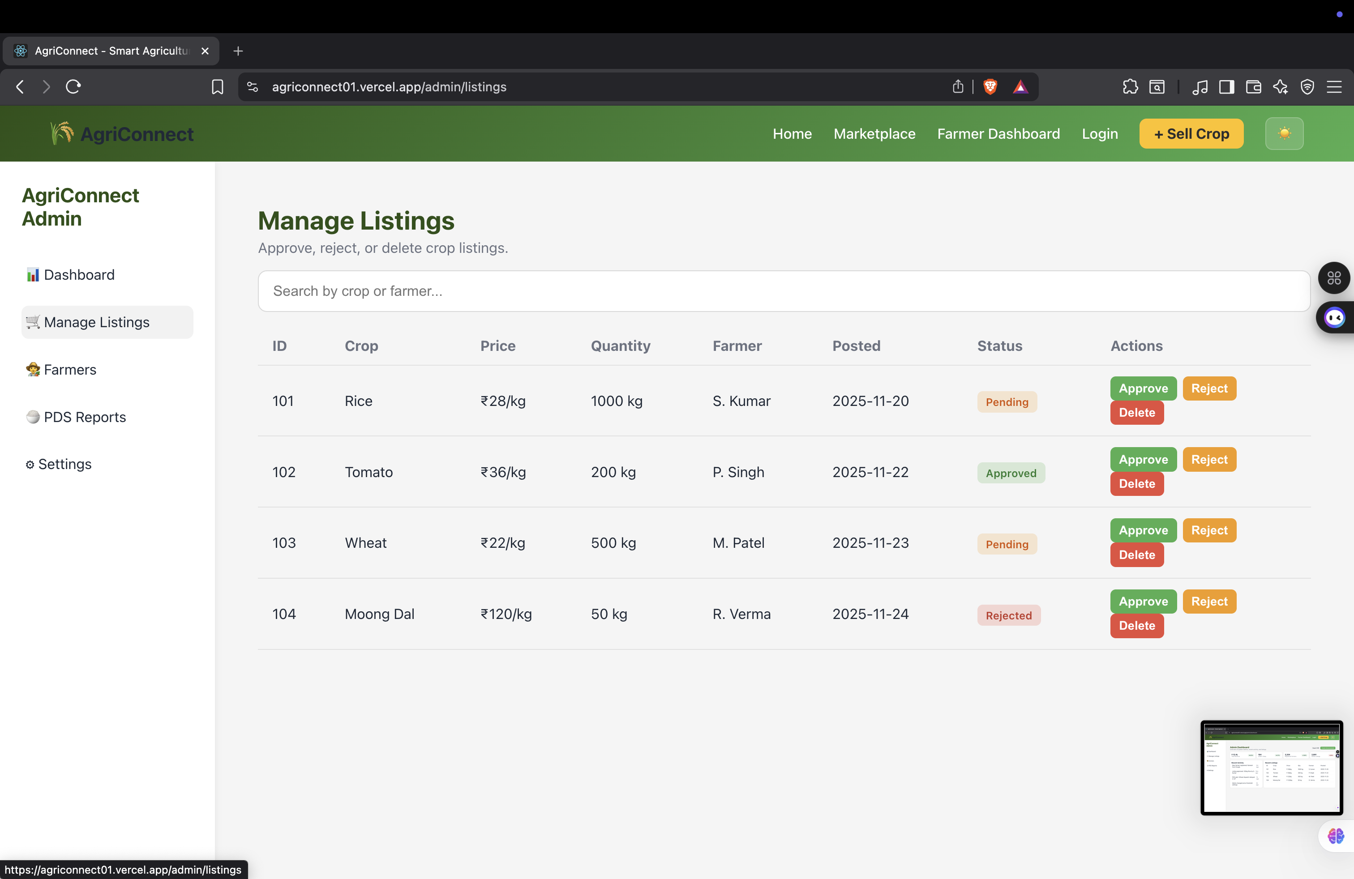Open the browser hamburger menu
Screen dimensions: 1354x879
click(x=1334, y=86)
